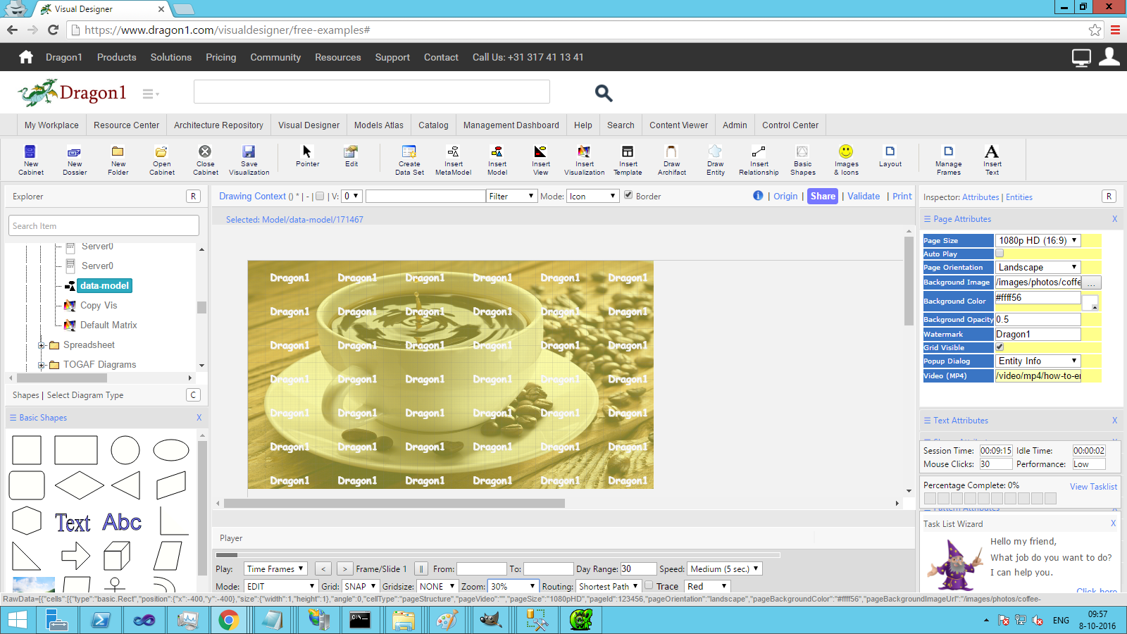Click the Search Item field
1127x634 pixels.
[x=104, y=225]
